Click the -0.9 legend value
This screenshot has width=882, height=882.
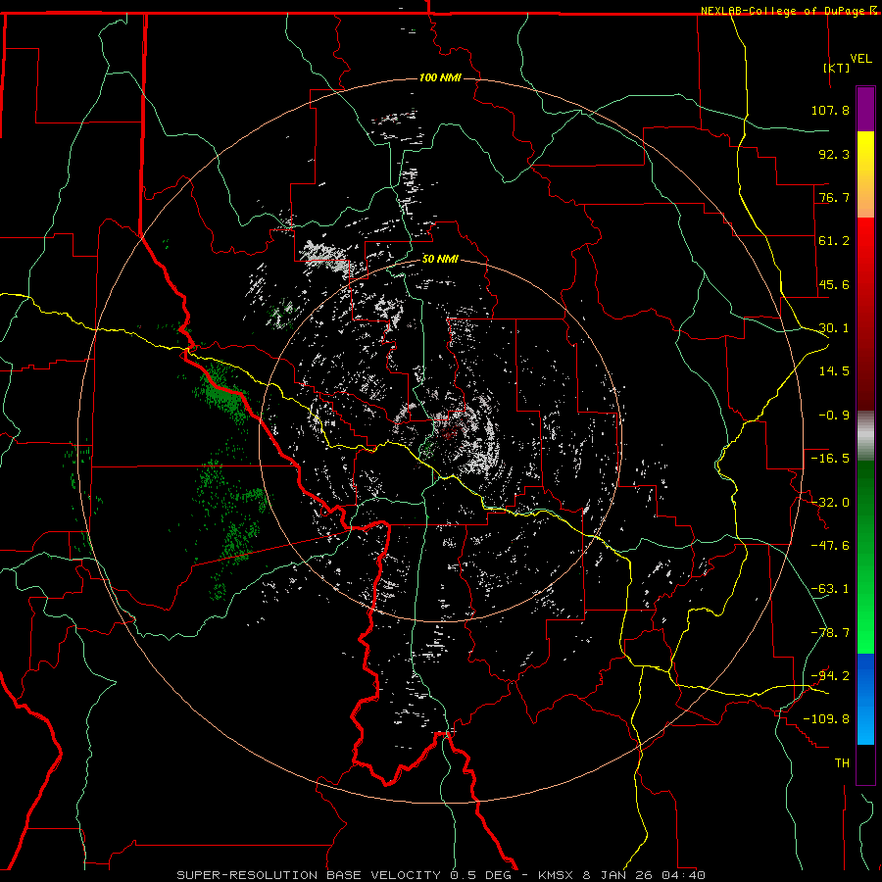pos(834,416)
